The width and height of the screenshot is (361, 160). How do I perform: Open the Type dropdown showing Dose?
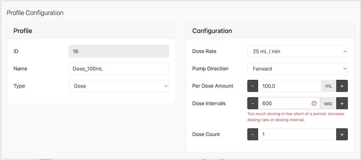(119, 86)
